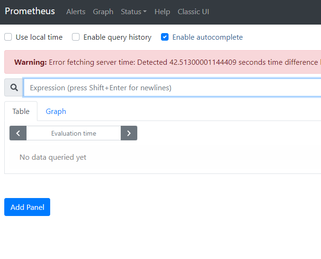This screenshot has height=259, width=321.
Task: Go to next evaluation time
Action: coord(129,133)
